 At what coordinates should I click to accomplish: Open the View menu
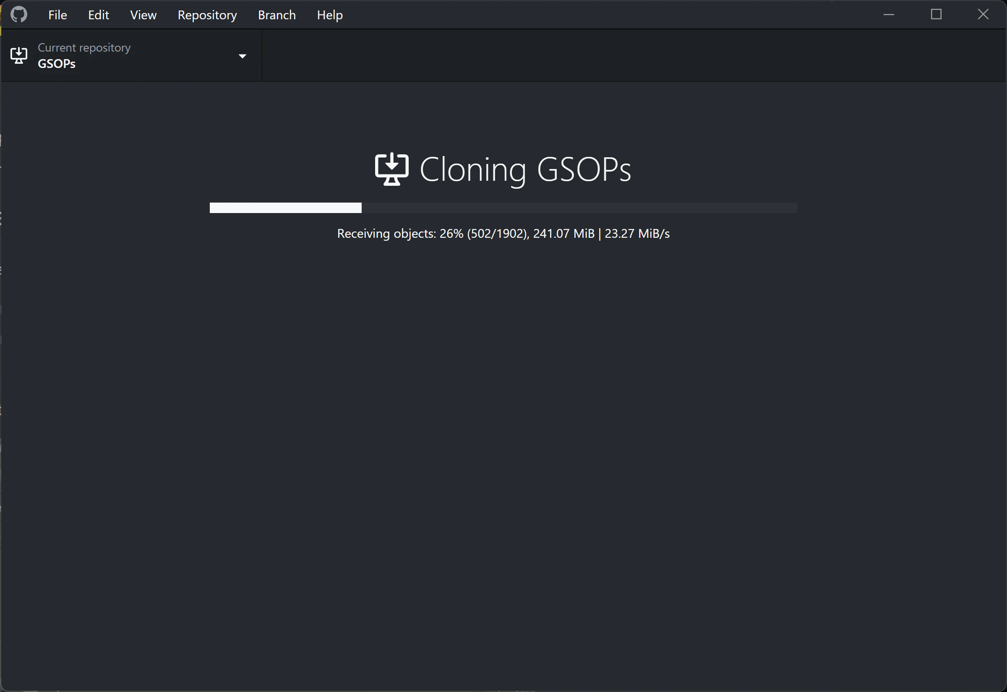coord(143,15)
